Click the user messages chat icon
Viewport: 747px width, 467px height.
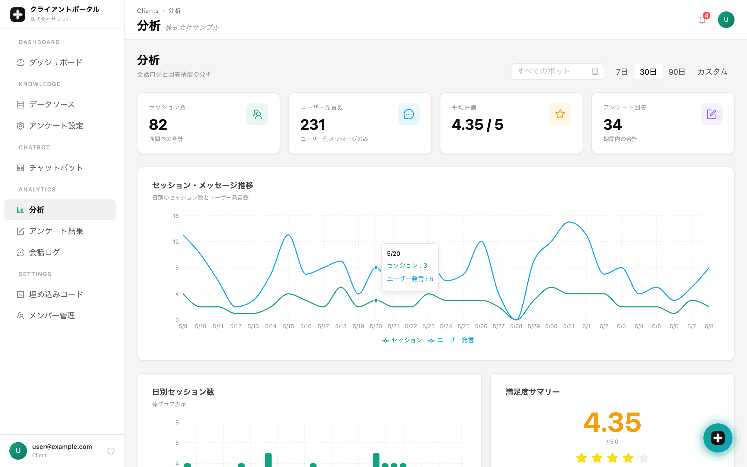[408, 114]
